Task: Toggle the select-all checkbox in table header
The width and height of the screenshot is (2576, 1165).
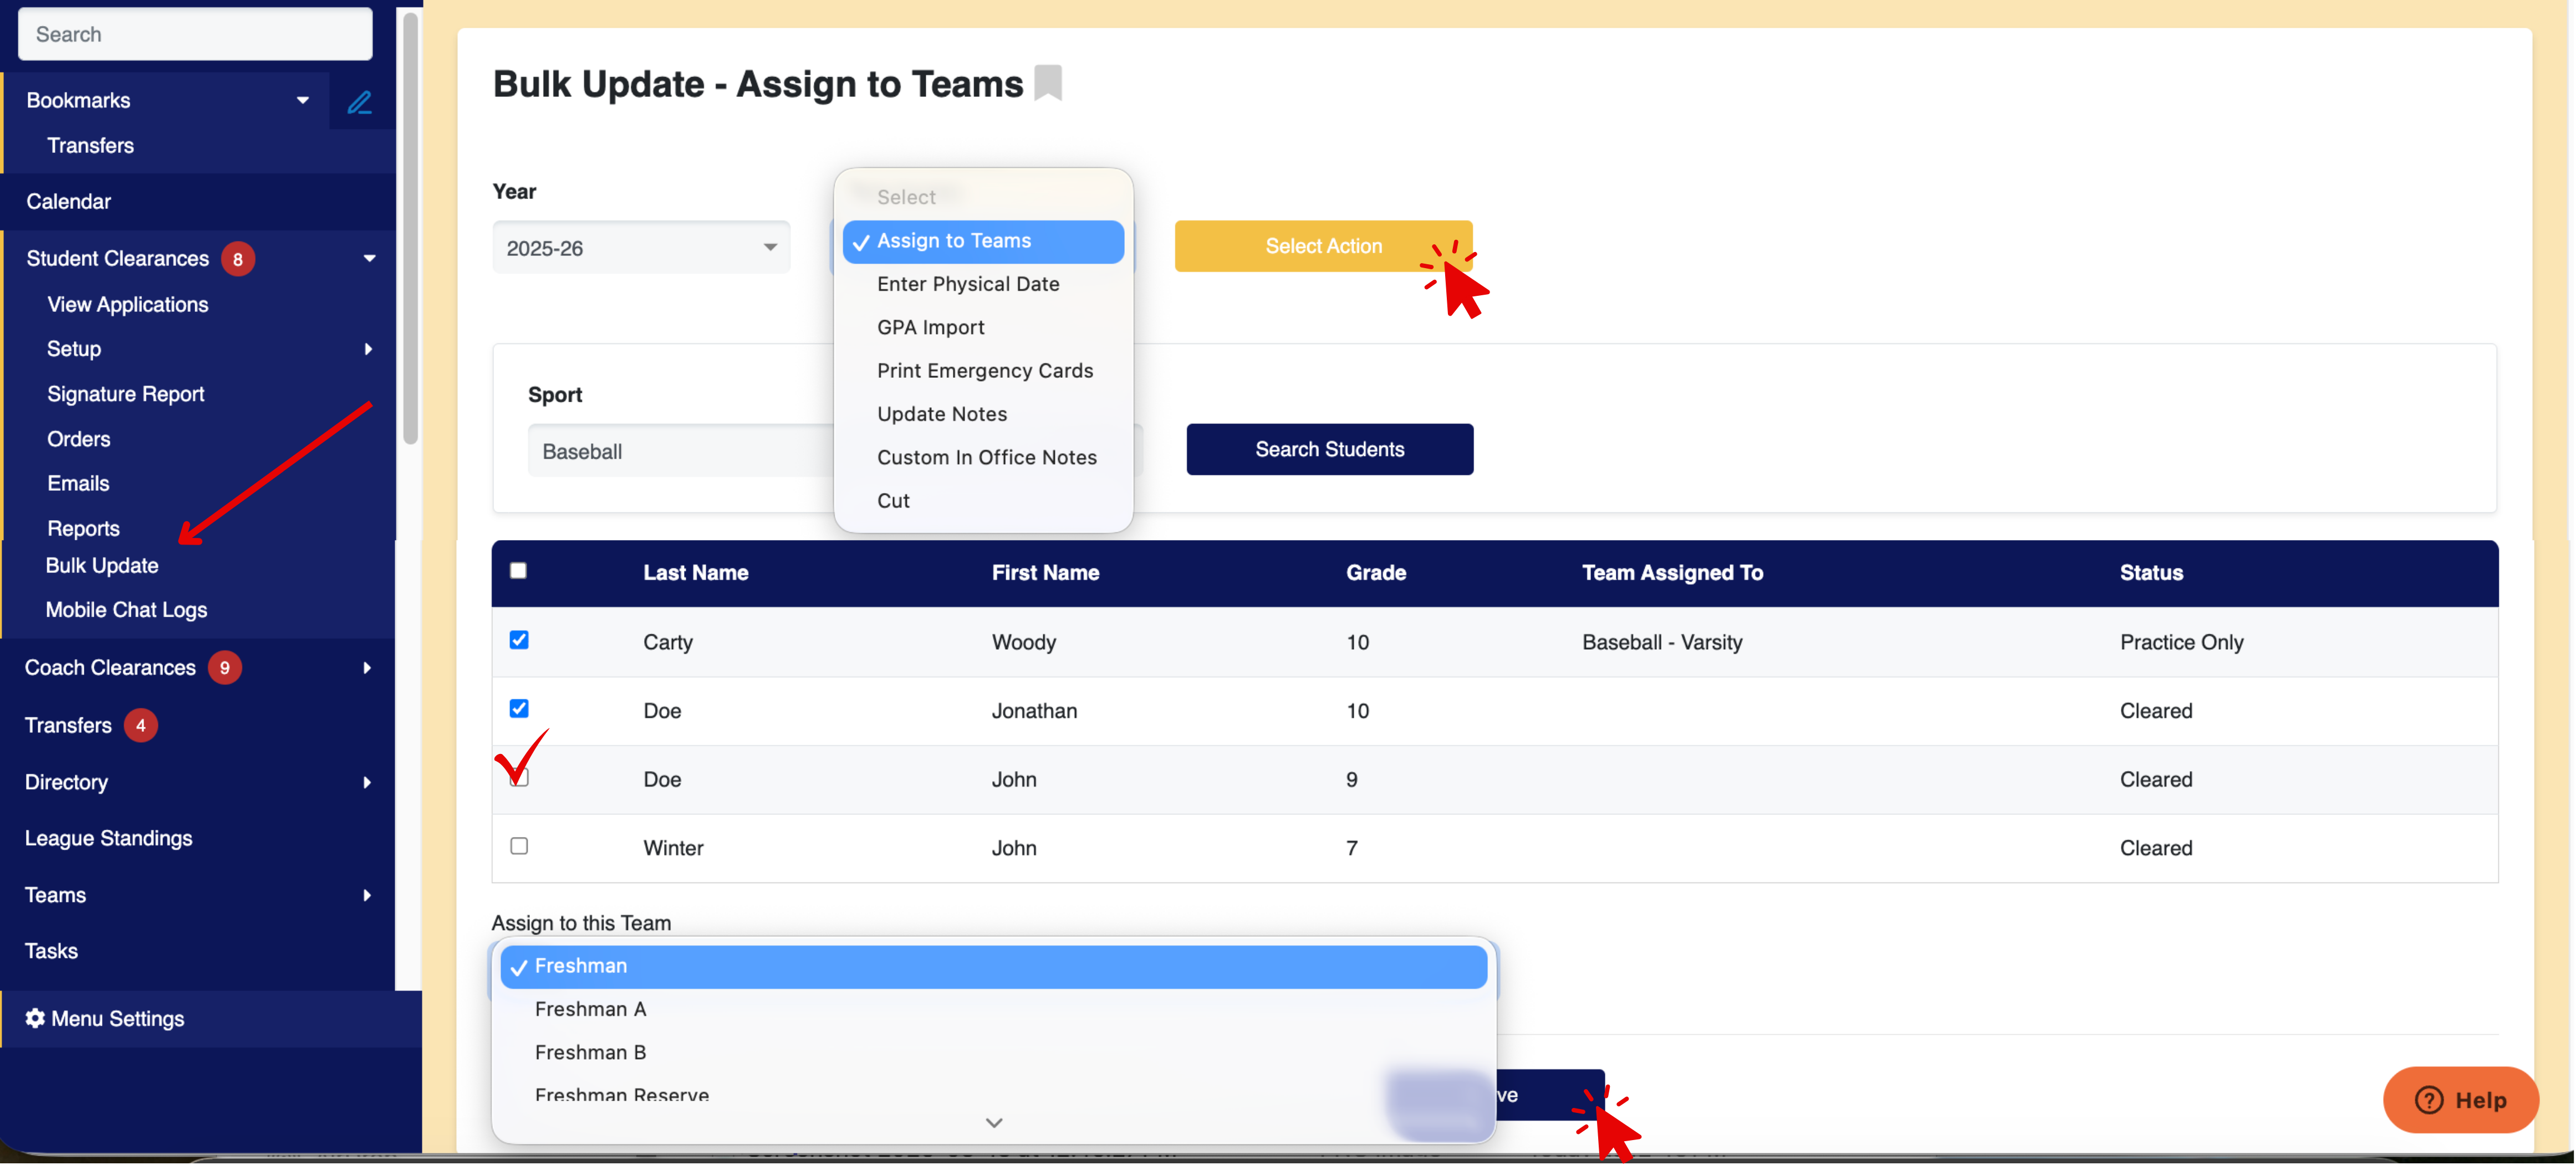Action: pyautogui.click(x=518, y=571)
